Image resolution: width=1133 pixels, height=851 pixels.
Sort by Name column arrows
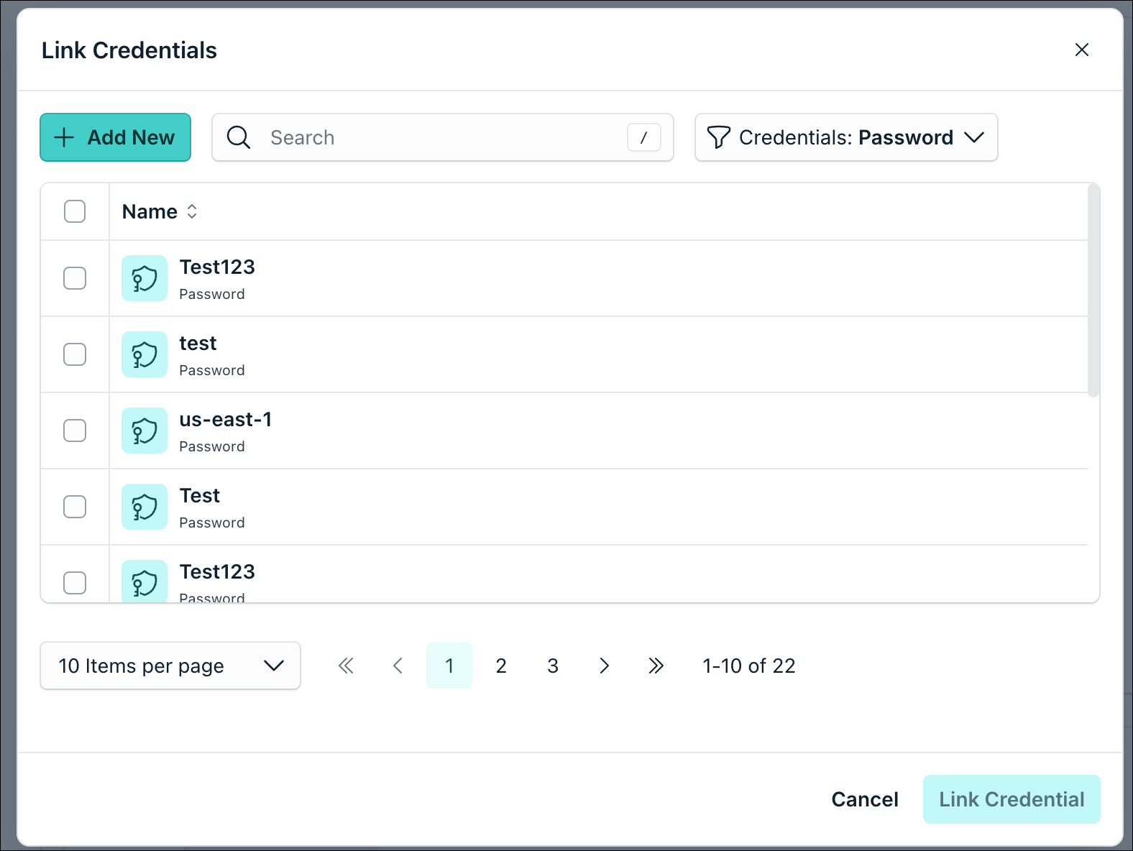coord(192,211)
